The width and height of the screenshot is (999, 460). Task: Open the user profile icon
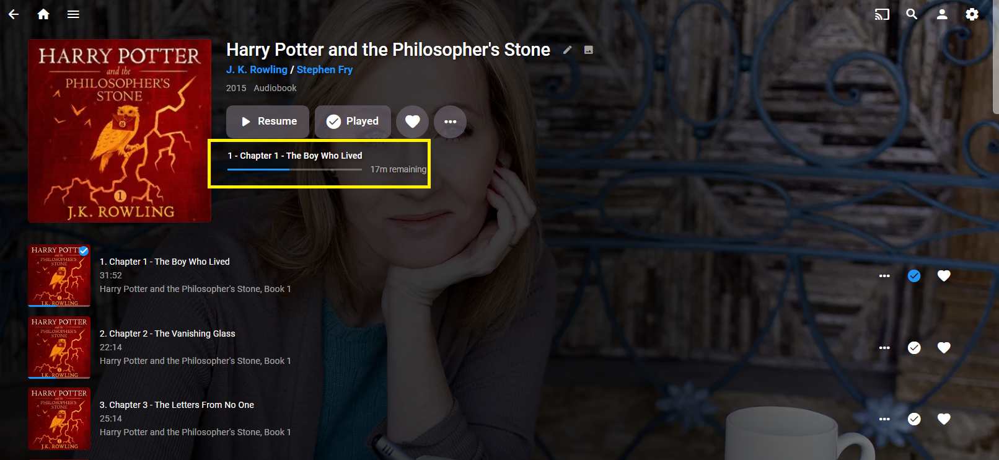[942, 14]
